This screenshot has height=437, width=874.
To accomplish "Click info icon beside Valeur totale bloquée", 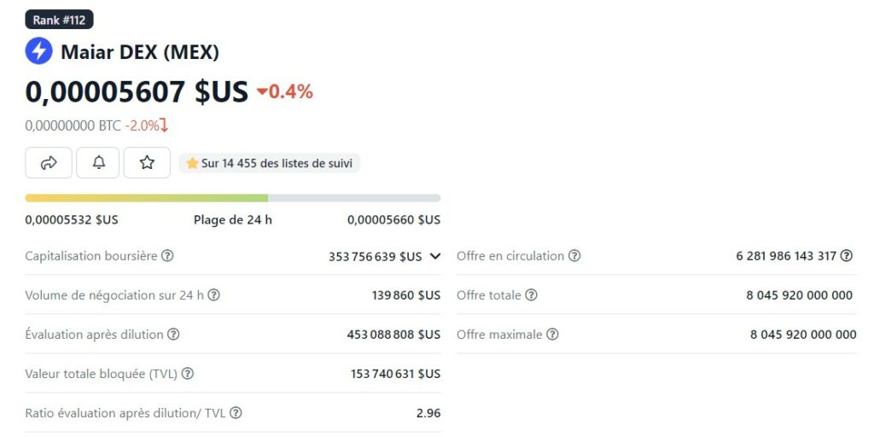I will pyautogui.click(x=188, y=374).
